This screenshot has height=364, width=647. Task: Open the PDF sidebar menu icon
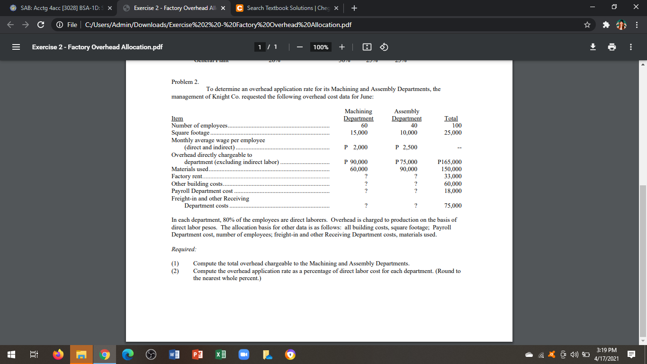pos(16,47)
